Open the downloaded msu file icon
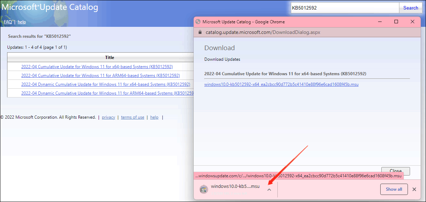This screenshot has height=202, width=426. (204, 189)
